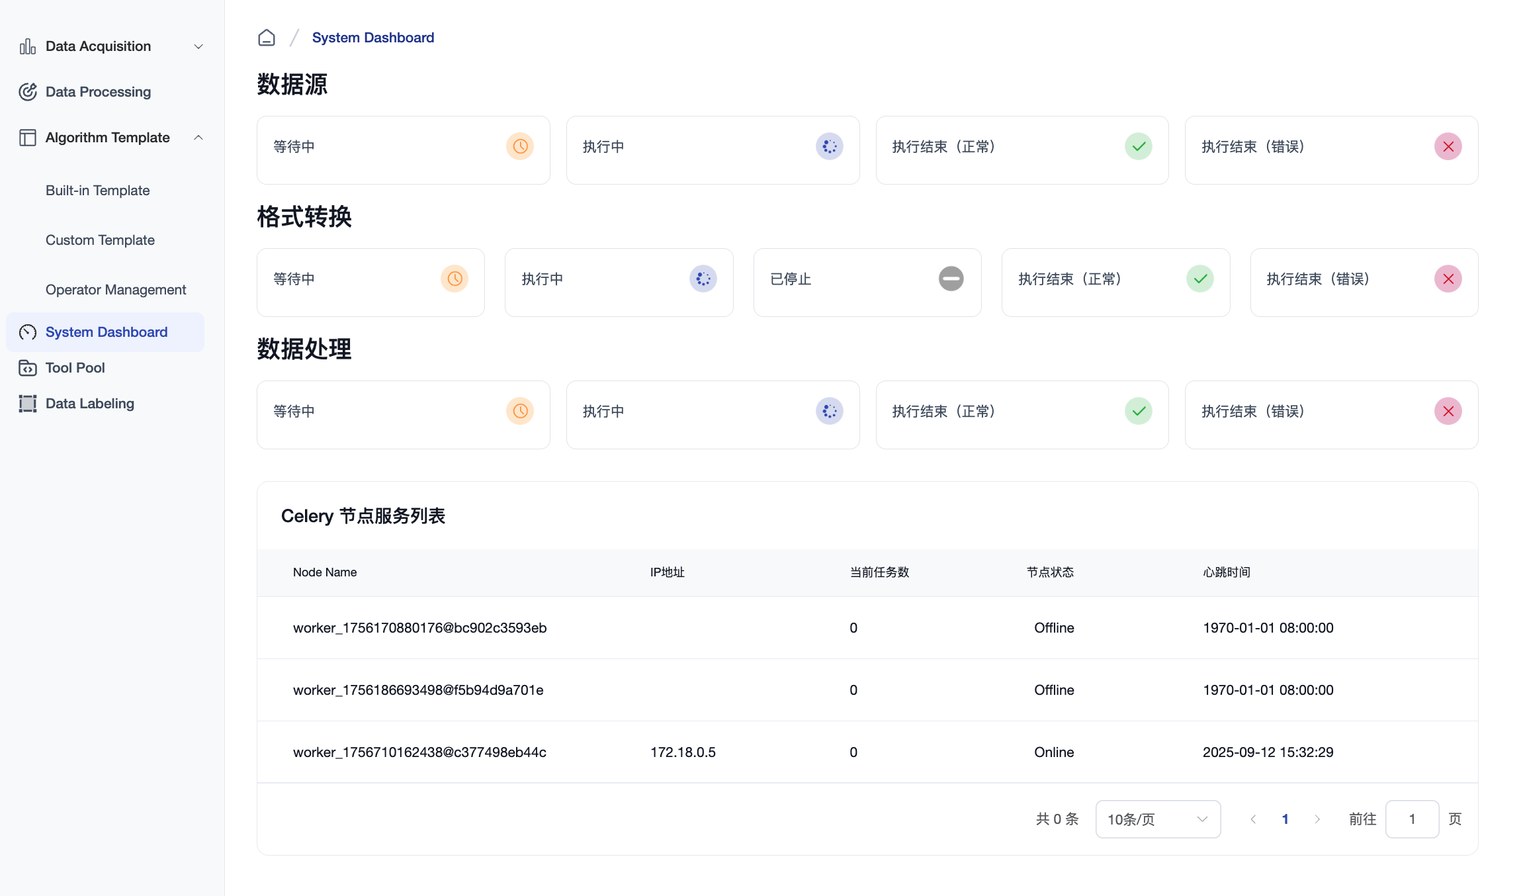This screenshot has height=896, width=1523.
Task: Click page number 1 in pagination
Action: [x=1285, y=819]
